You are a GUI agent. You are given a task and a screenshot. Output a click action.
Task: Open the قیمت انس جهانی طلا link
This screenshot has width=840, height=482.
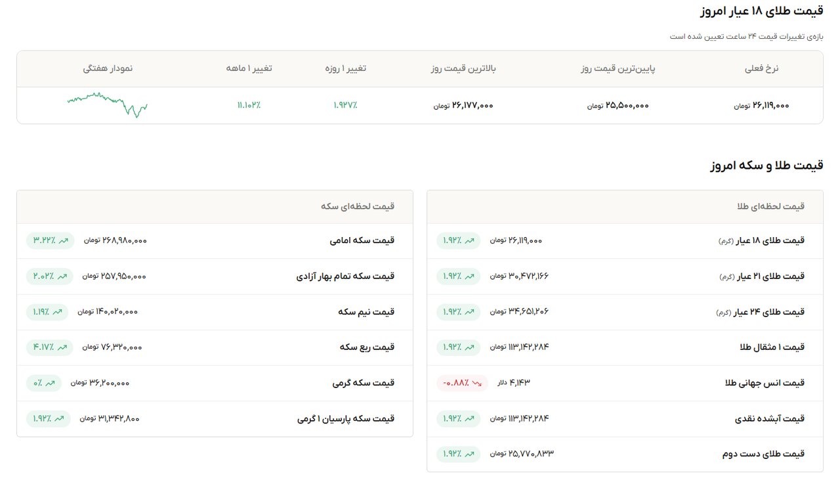[766, 383]
